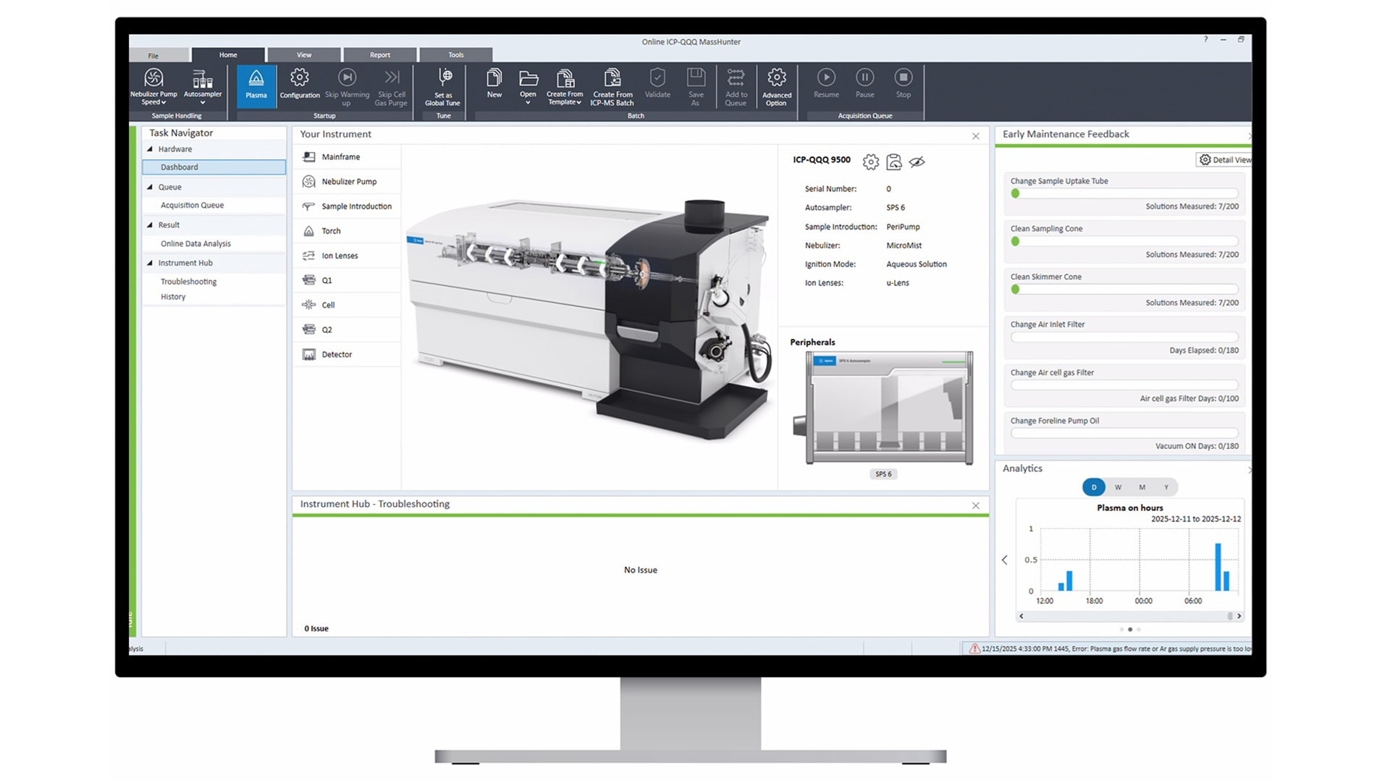Image resolution: width=1390 pixels, height=782 pixels.
Task: Click Create From ICP-MS Batch
Action: point(612,86)
